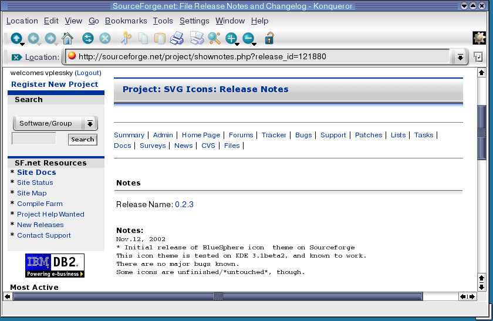Open the location history dropdown arrow
Screen dimensions: 493x321
pyautogui.click(x=460, y=58)
